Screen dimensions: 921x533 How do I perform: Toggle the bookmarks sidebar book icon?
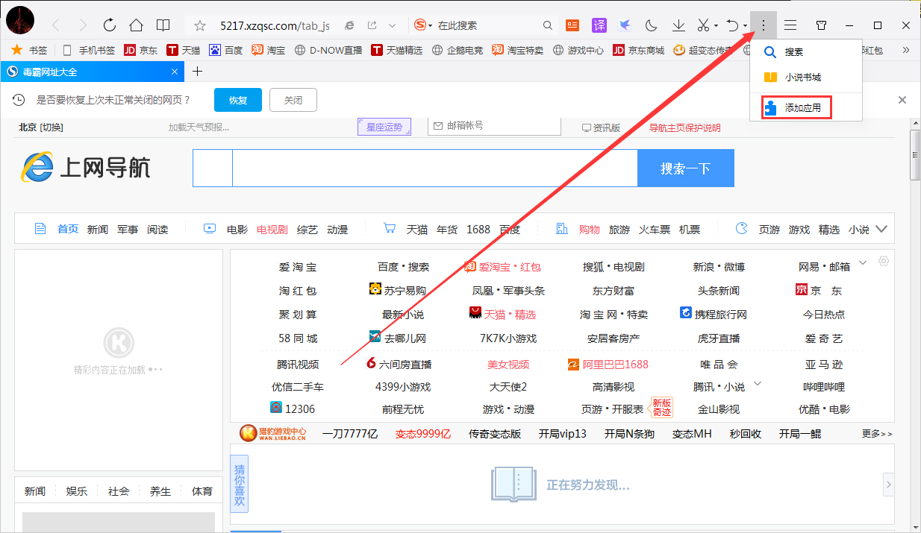(x=162, y=25)
